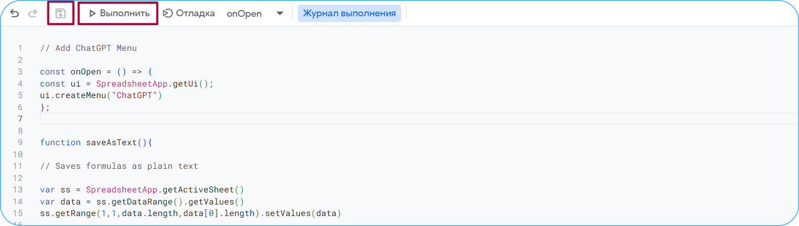Click the debug icon beside Отладка

168,14
